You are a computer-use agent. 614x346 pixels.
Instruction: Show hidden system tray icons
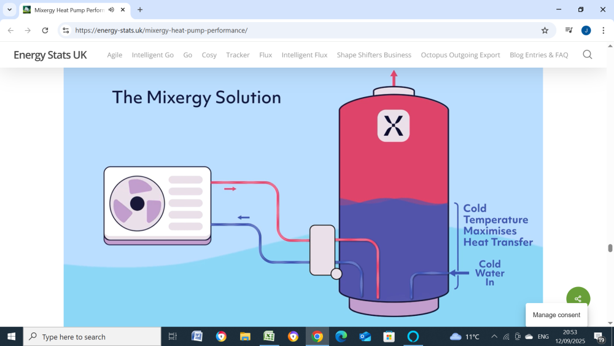tap(494, 337)
